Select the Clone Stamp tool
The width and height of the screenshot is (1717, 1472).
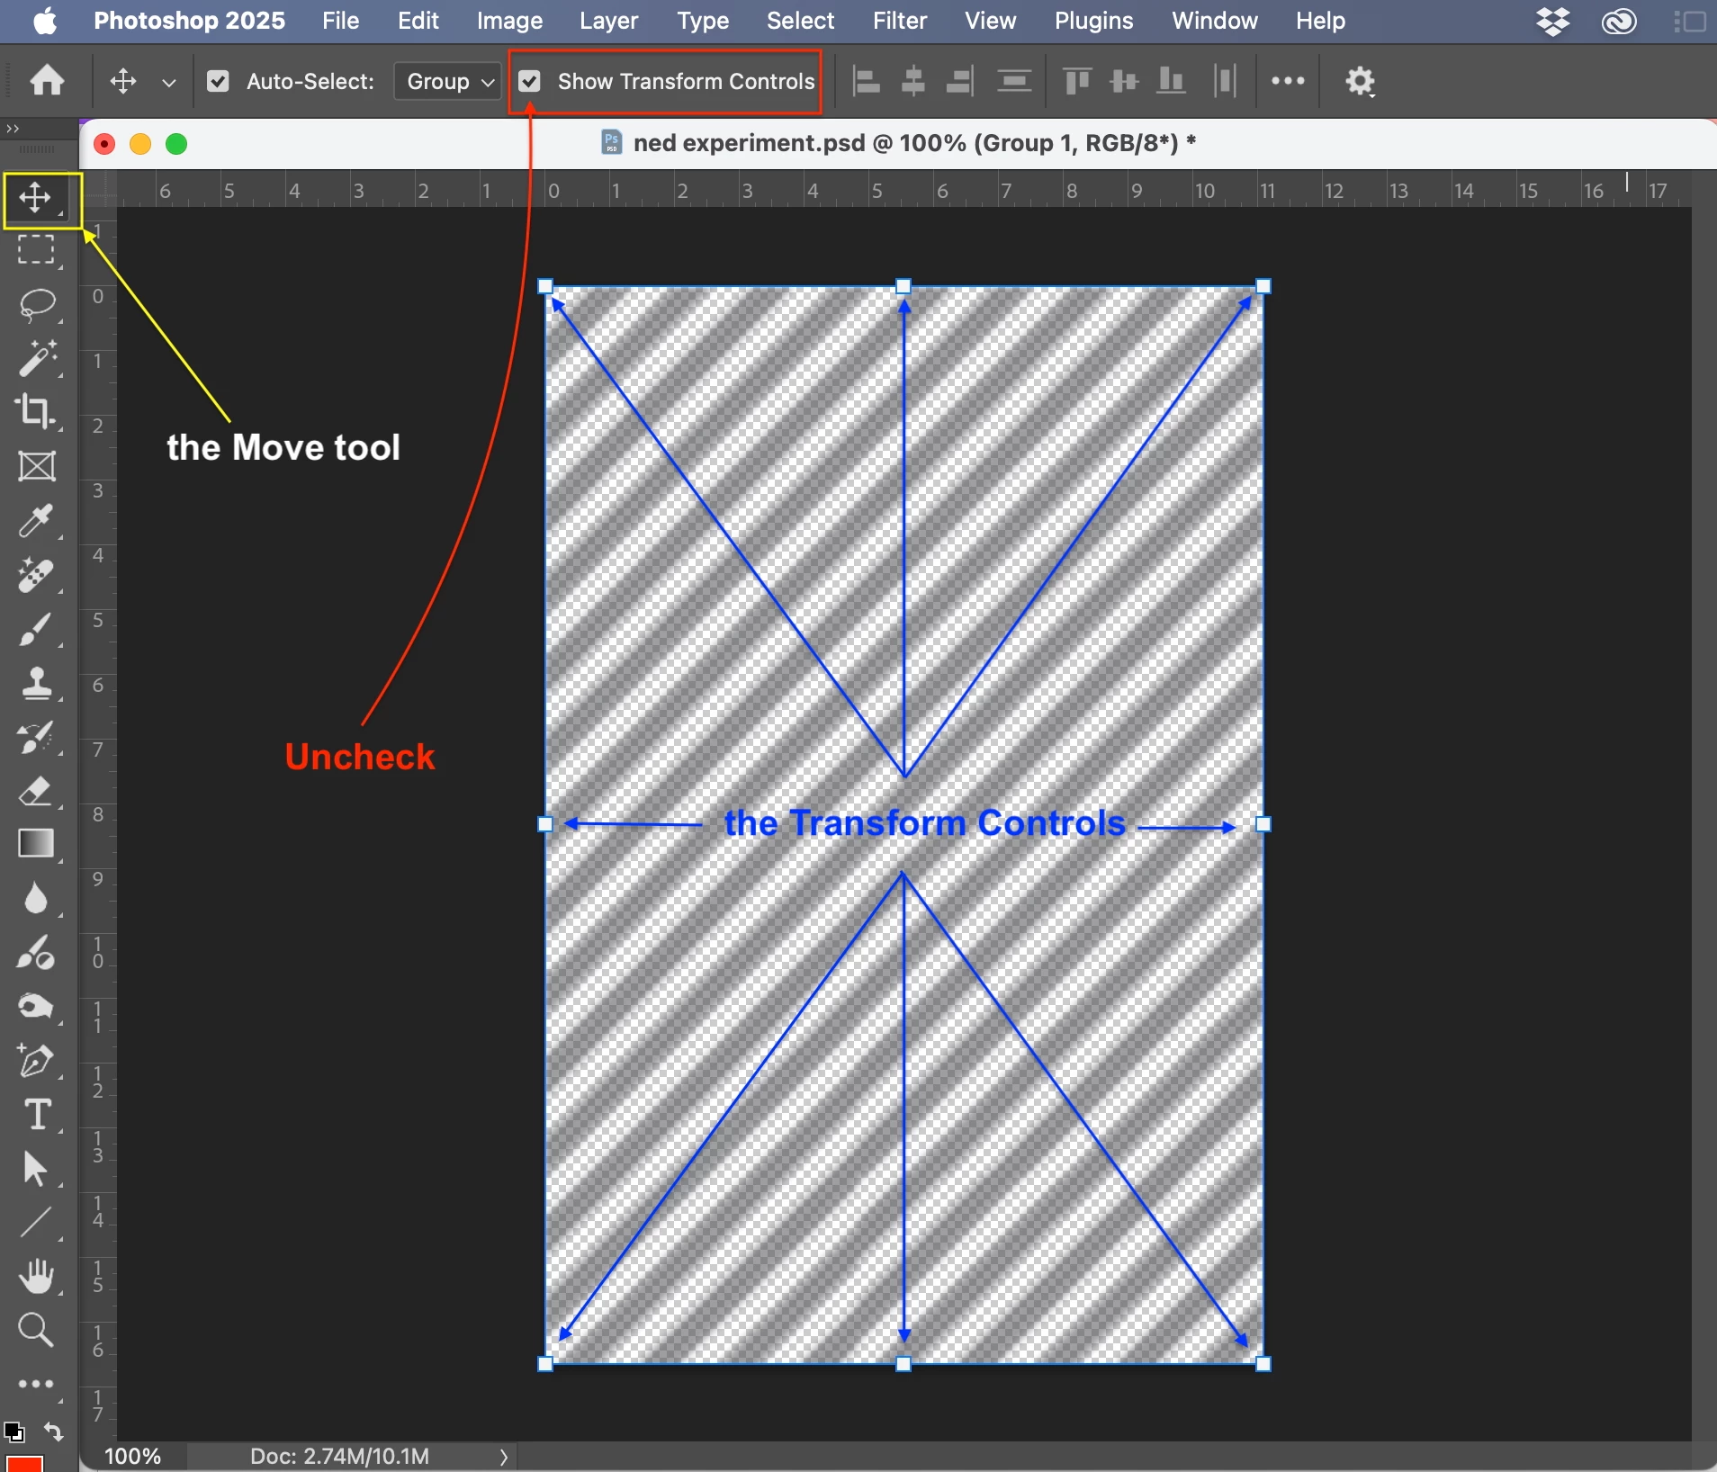[x=36, y=683]
